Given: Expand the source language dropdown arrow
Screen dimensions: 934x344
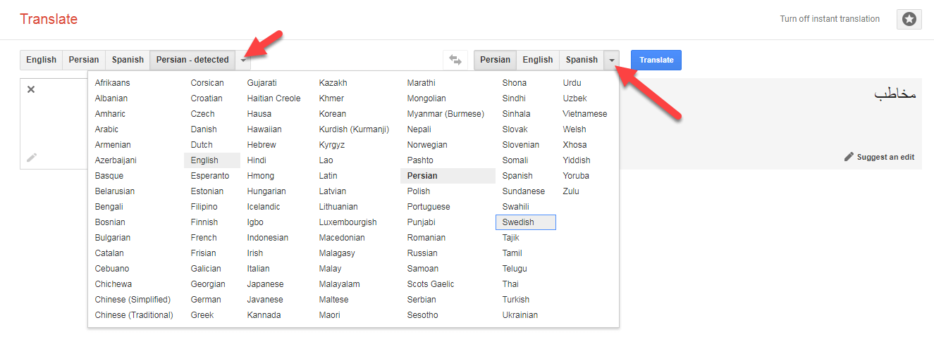Looking at the screenshot, I should click(243, 60).
